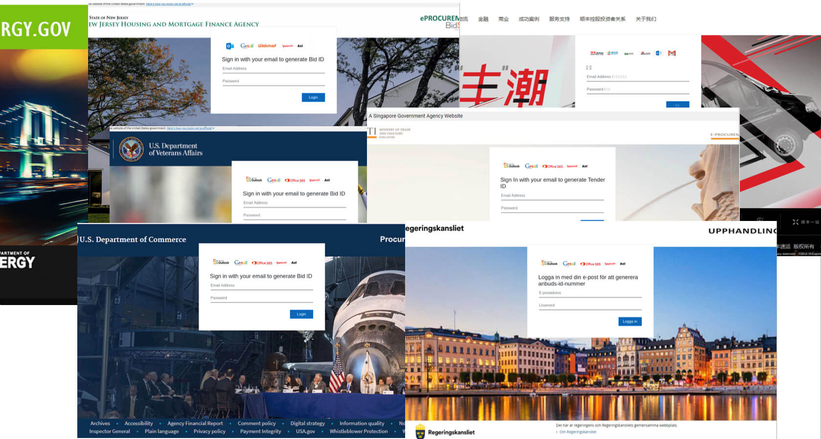821x439 pixels.
Task: Focus Email Address field on New Jersey form
Action: click(274, 69)
